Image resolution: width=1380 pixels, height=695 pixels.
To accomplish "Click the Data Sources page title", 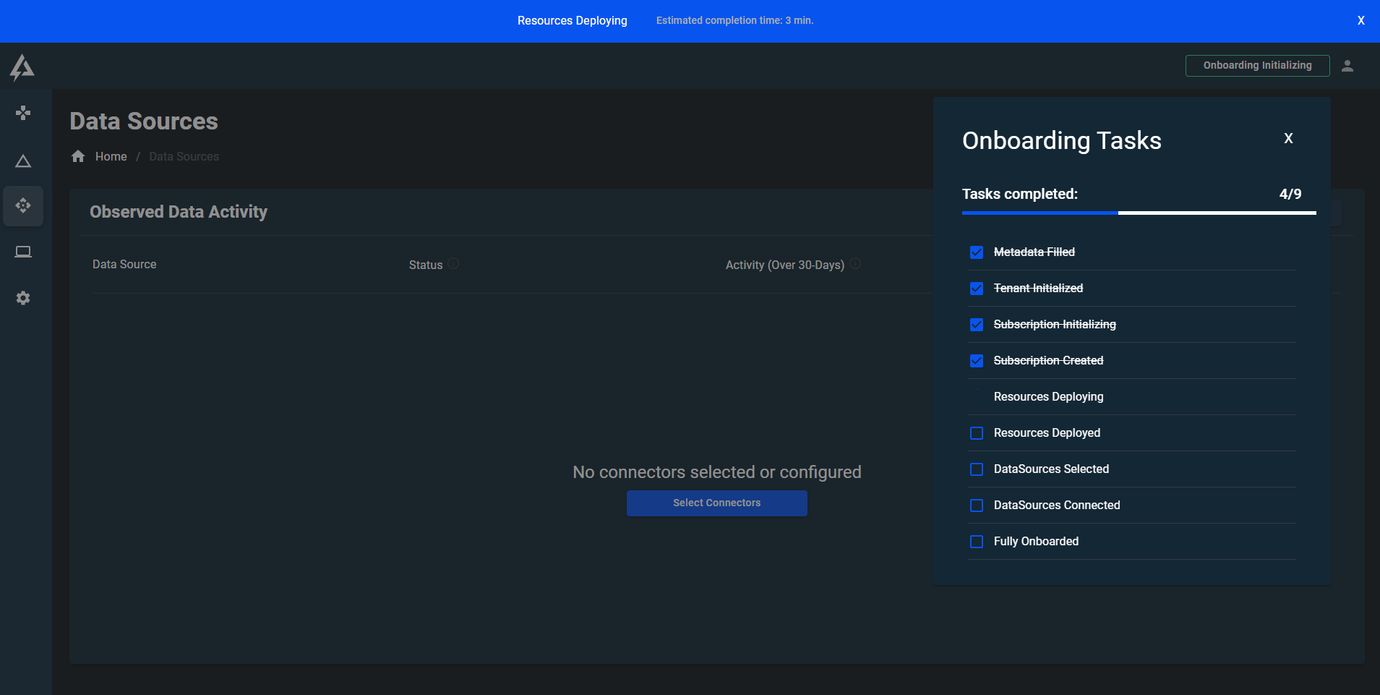I will (144, 121).
